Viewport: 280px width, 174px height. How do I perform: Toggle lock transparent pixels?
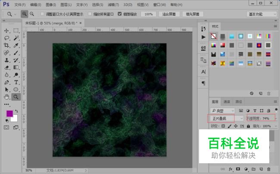point(223,126)
